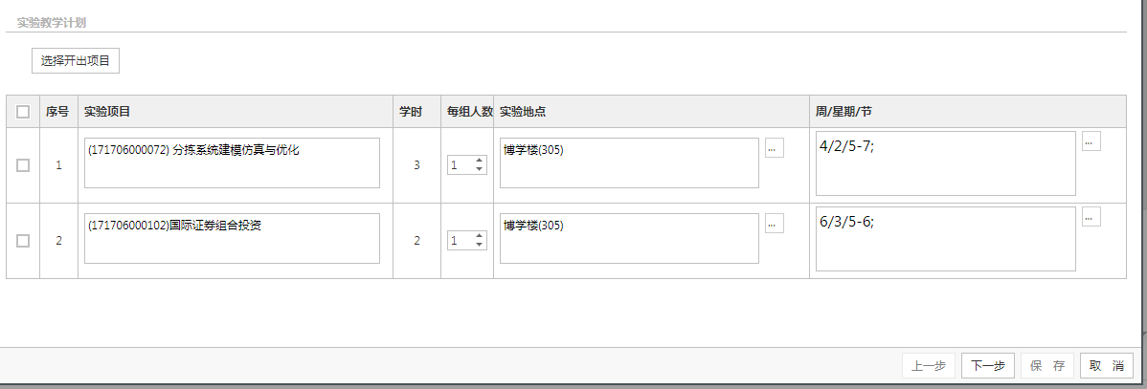Decrease group size for row 2
1147x389 pixels.
click(x=480, y=246)
